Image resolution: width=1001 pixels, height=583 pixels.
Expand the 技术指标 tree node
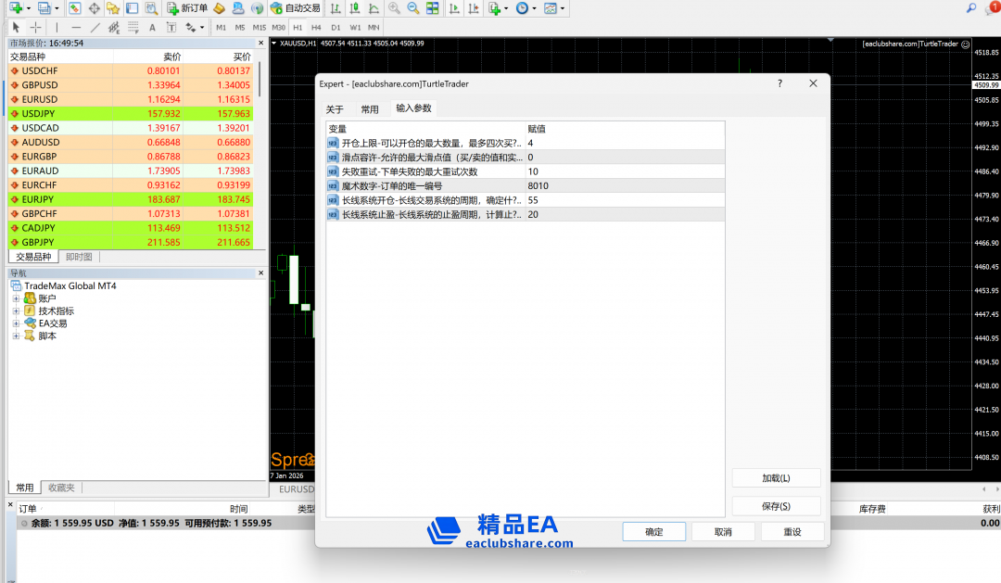[x=16, y=311]
